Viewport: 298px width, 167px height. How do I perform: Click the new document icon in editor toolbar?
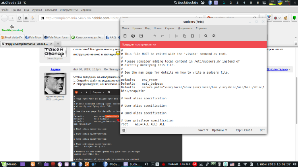point(125,36)
